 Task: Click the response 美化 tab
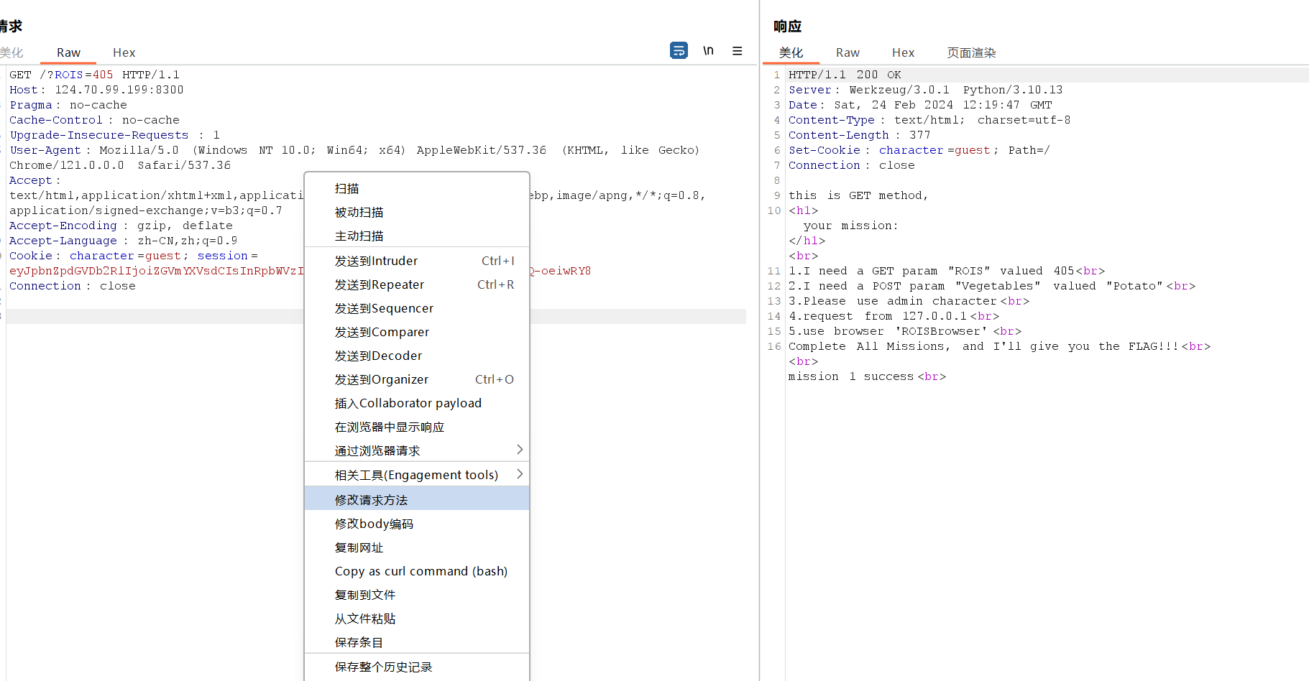pos(791,52)
